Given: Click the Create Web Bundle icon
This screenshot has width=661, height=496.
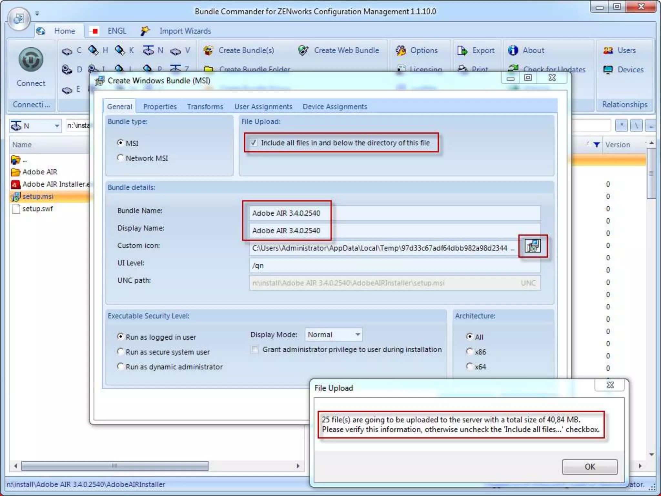Looking at the screenshot, I should (303, 50).
